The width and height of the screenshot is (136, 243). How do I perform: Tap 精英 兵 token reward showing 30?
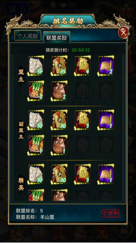pos(59,174)
